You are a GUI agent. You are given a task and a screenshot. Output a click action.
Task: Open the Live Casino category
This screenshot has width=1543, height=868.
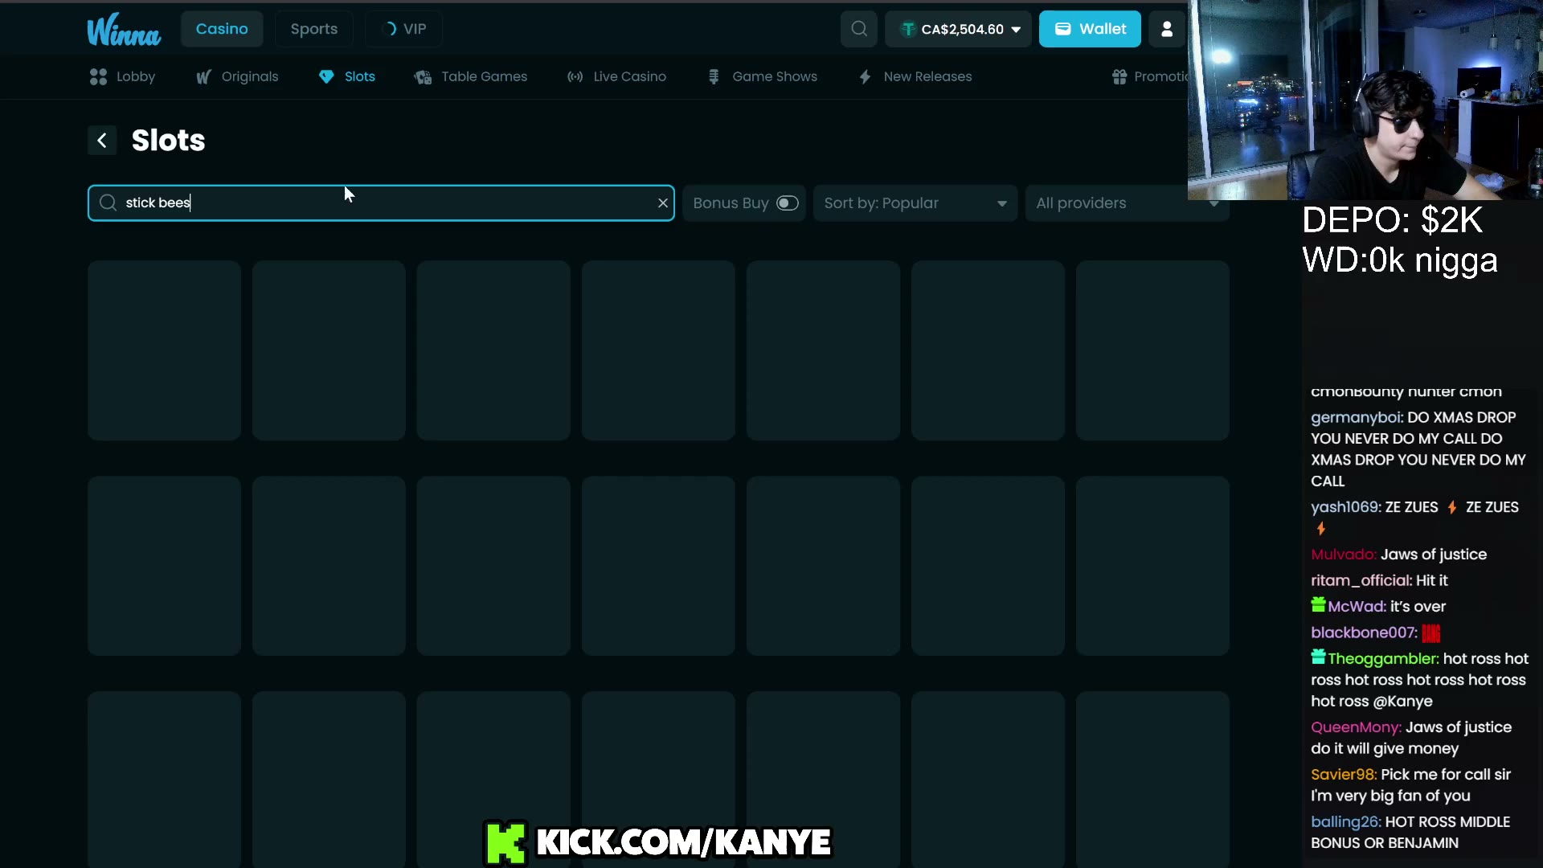(616, 77)
